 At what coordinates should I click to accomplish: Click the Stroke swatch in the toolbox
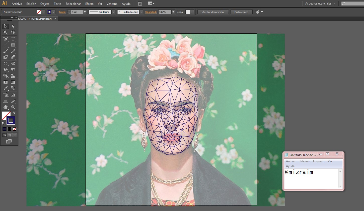(11, 120)
